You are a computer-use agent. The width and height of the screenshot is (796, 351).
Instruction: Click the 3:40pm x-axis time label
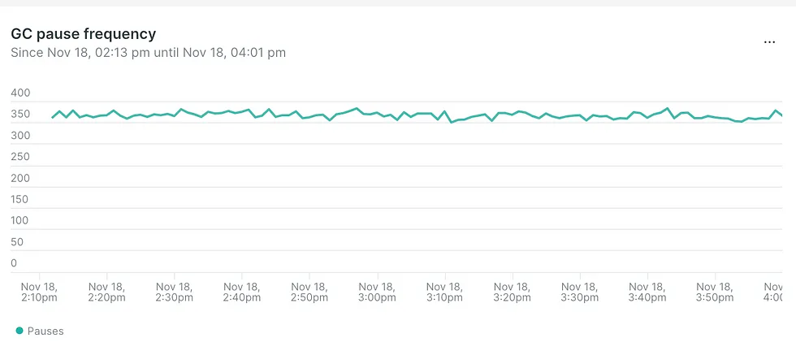(647, 292)
